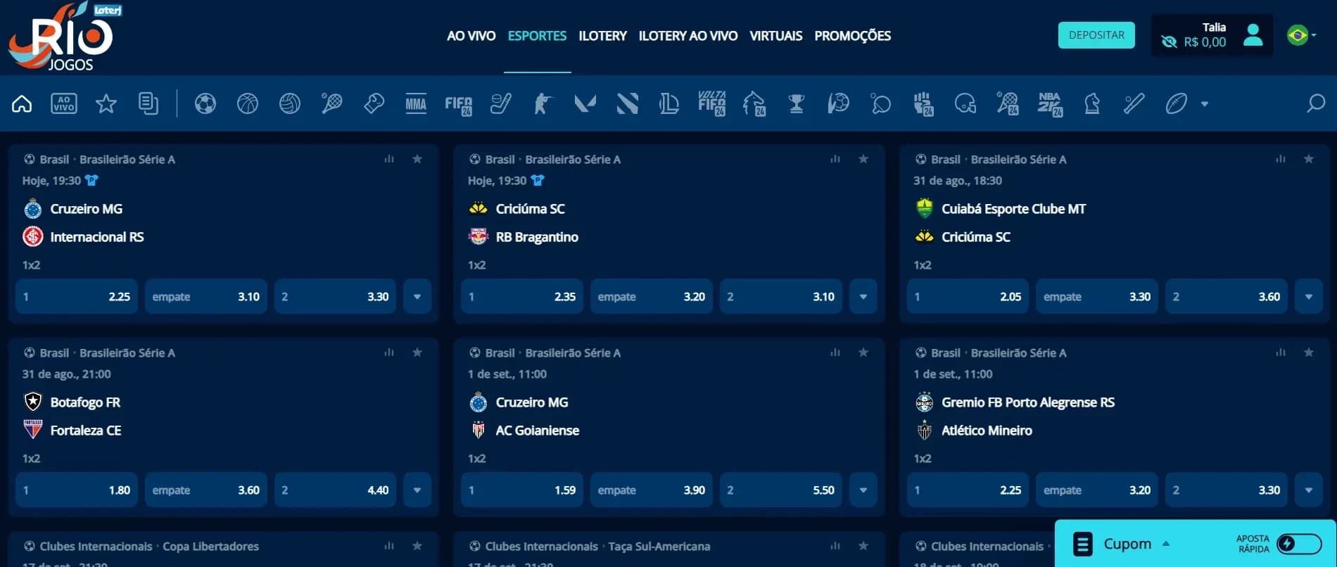Screen dimensions: 1337x567
Task: View statistics for Botafogo FR vs Fortaleza CE
Action: pyautogui.click(x=389, y=352)
